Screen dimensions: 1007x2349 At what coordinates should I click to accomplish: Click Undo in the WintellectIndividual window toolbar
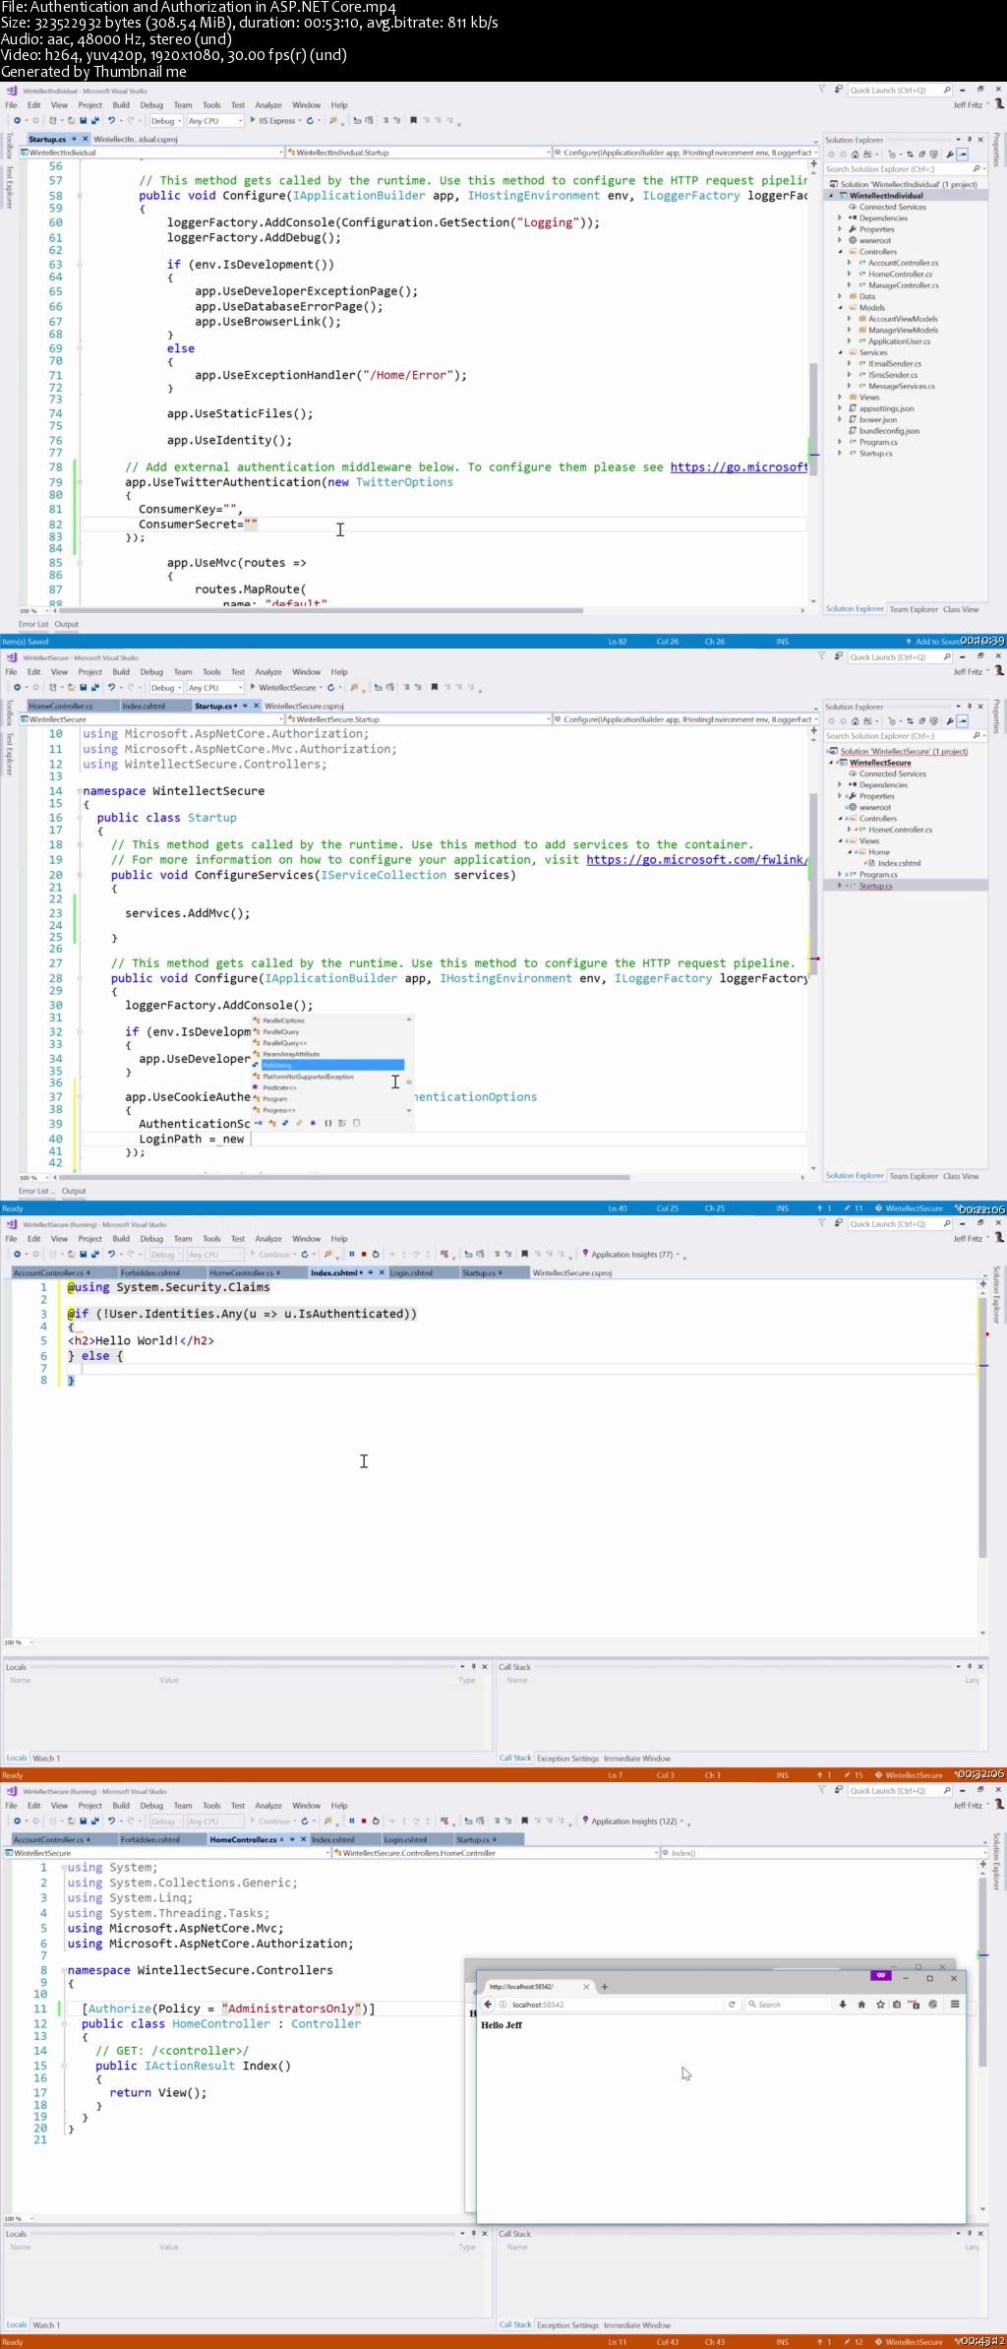tap(111, 121)
